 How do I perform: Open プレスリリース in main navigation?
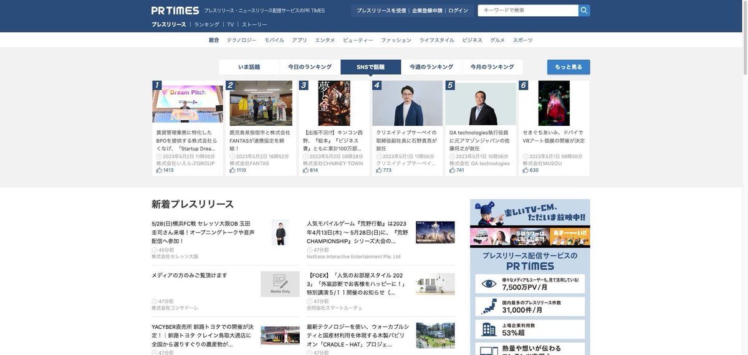(169, 25)
